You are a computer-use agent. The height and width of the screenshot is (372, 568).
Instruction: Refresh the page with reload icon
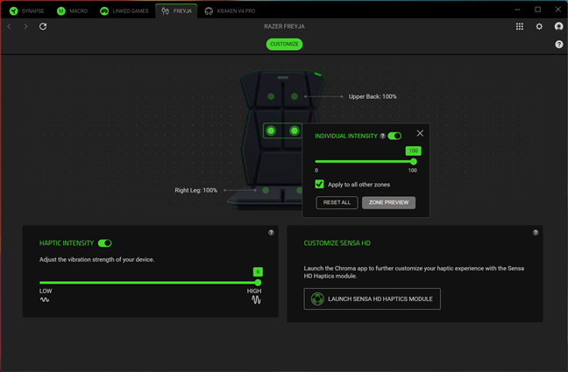pyautogui.click(x=43, y=26)
